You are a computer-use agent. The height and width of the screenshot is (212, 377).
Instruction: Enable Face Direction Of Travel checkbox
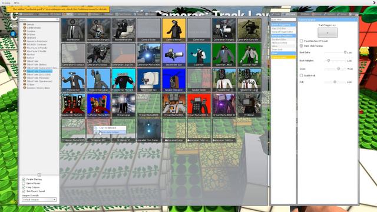(x=301, y=41)
